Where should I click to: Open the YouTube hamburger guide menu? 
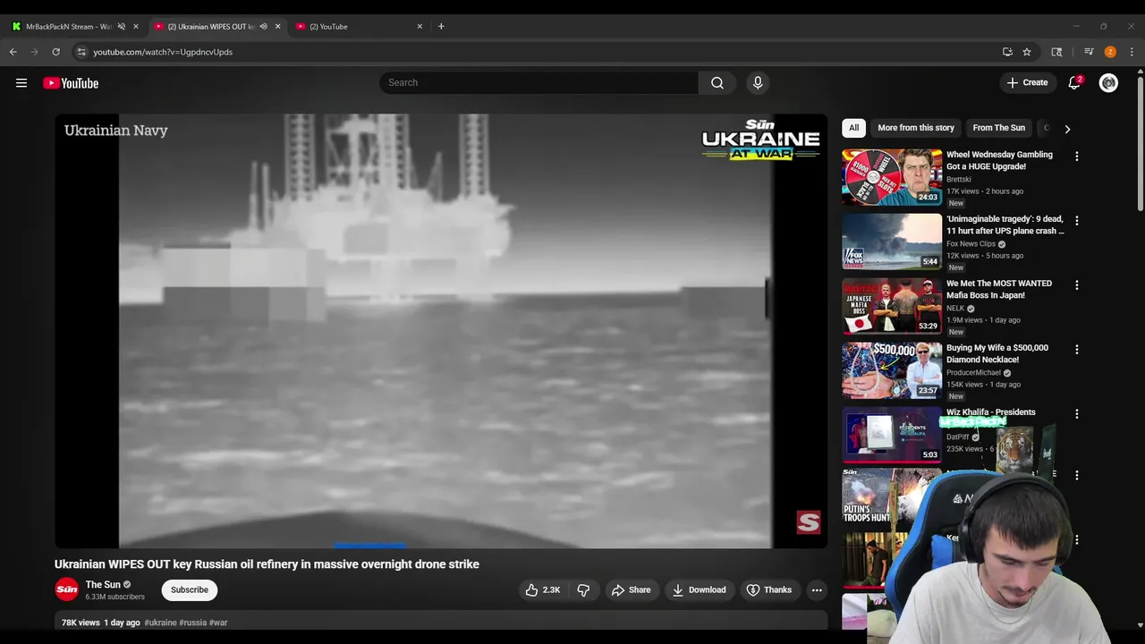point(21,83)
